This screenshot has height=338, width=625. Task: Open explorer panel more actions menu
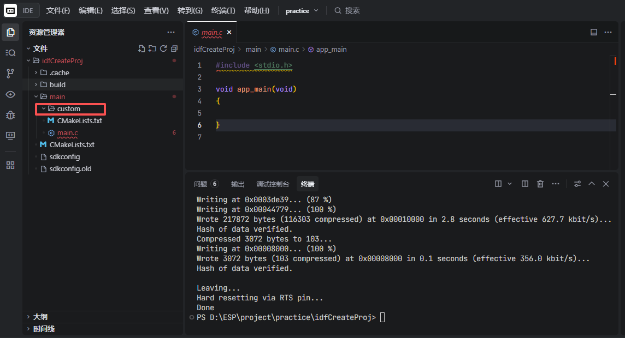pos(171,32)
